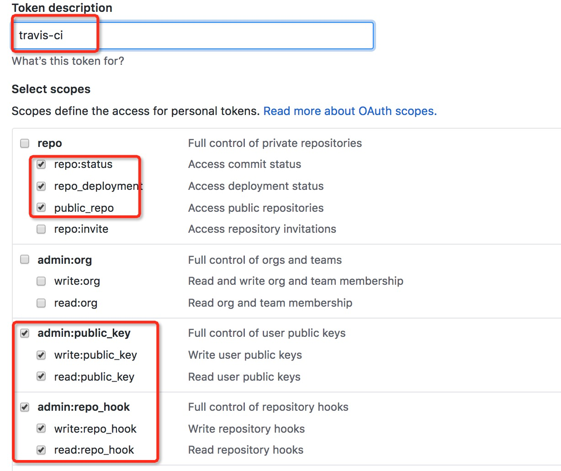Click the 'Full control of private repositories' text

pos(275,143)
